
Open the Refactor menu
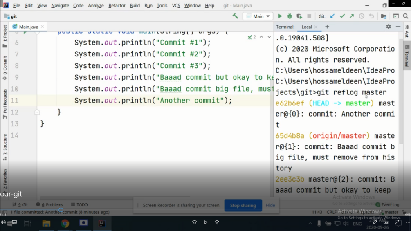(x=117, y=5)
